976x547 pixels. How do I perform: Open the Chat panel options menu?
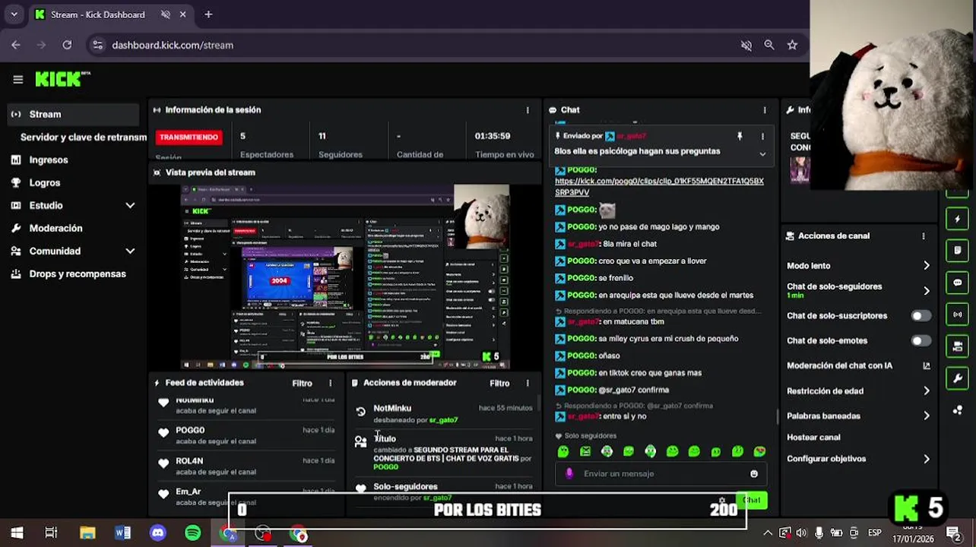[765, 110]
